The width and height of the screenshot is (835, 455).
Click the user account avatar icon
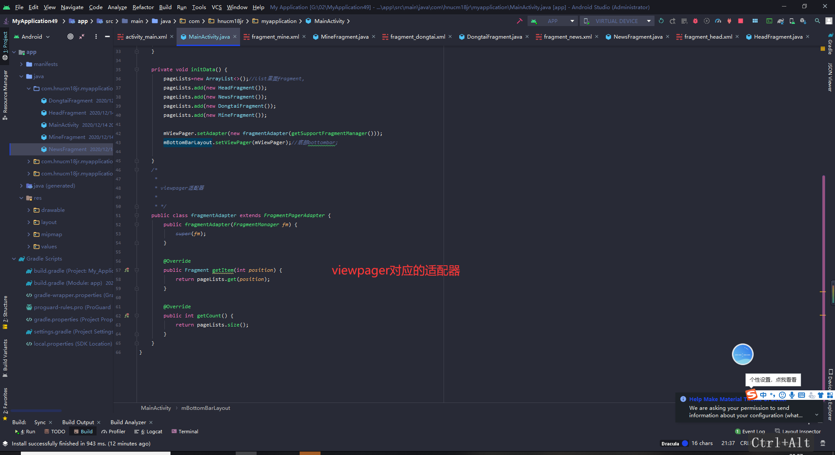point(829,21)
